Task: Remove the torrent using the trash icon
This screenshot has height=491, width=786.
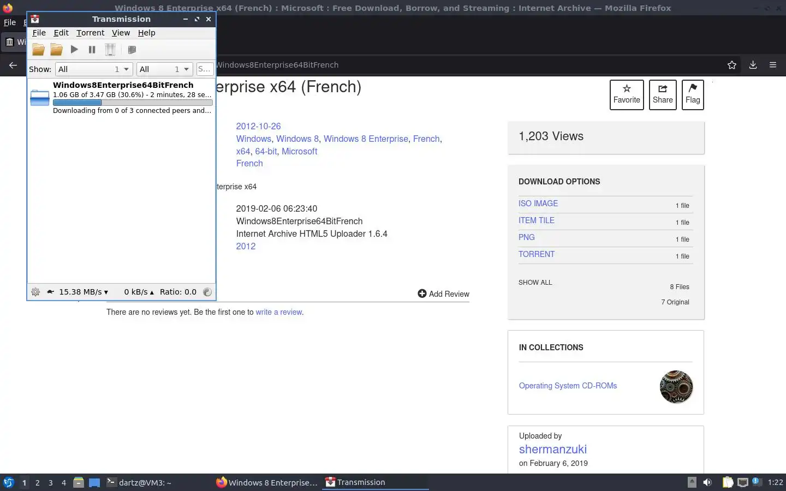Action: (x=110, y=50)
